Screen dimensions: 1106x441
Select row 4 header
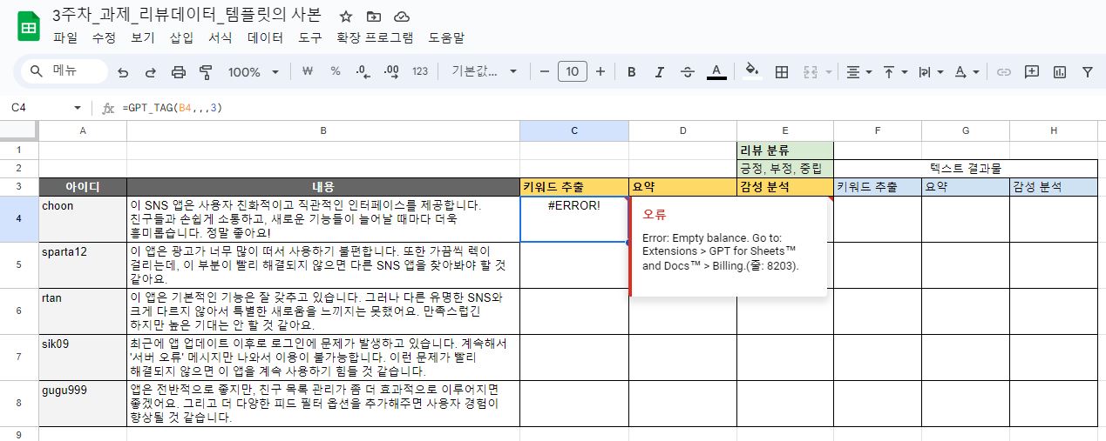click(x=19, y=219)
